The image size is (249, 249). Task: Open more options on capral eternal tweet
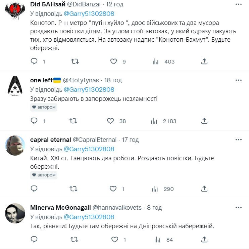pos(238,139)
